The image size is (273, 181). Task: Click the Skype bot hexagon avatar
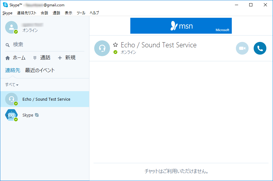(11, 115)
